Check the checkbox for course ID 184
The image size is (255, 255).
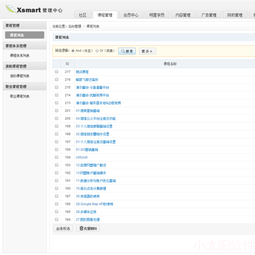coord(56,220)
